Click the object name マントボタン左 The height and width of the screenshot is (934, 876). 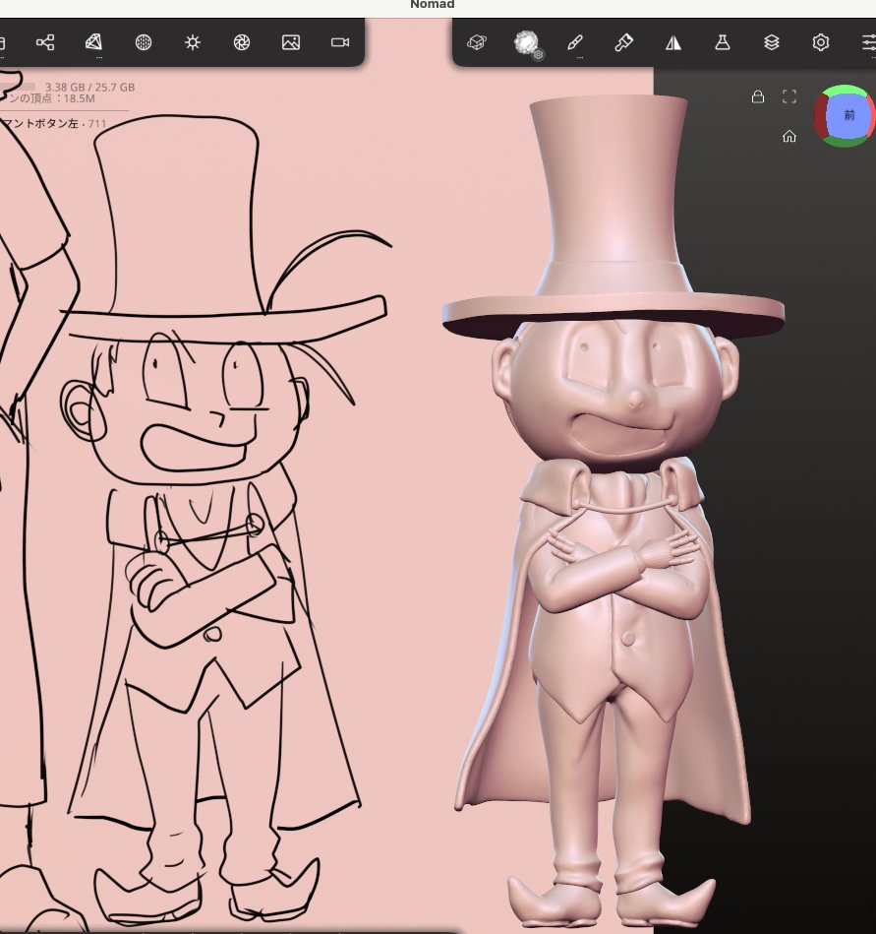point(39,123)
